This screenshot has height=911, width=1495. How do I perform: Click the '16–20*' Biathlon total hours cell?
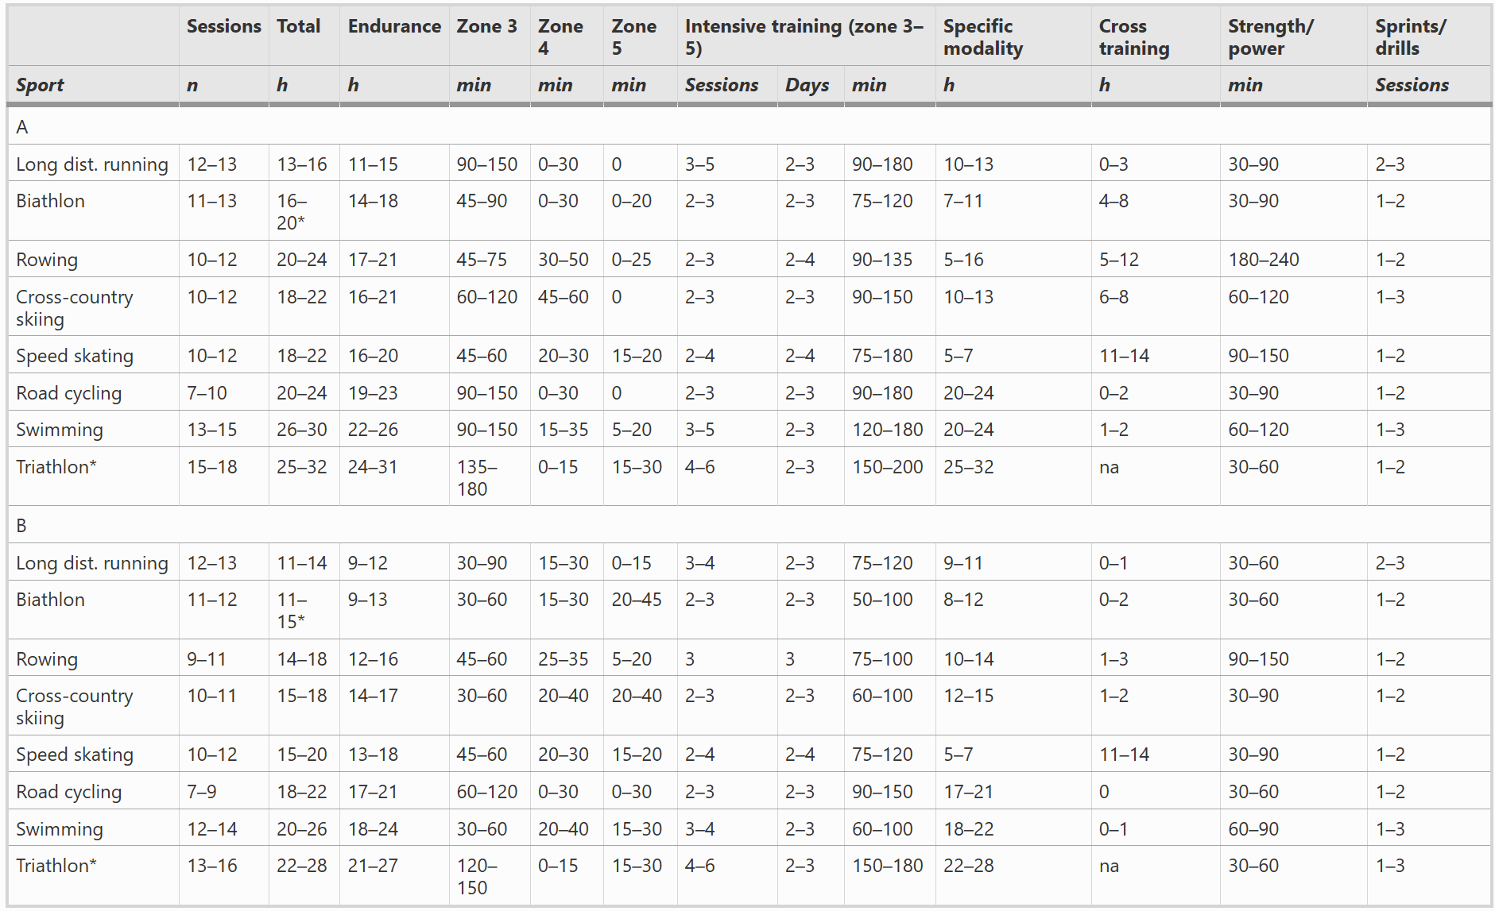tap(292, 212)
